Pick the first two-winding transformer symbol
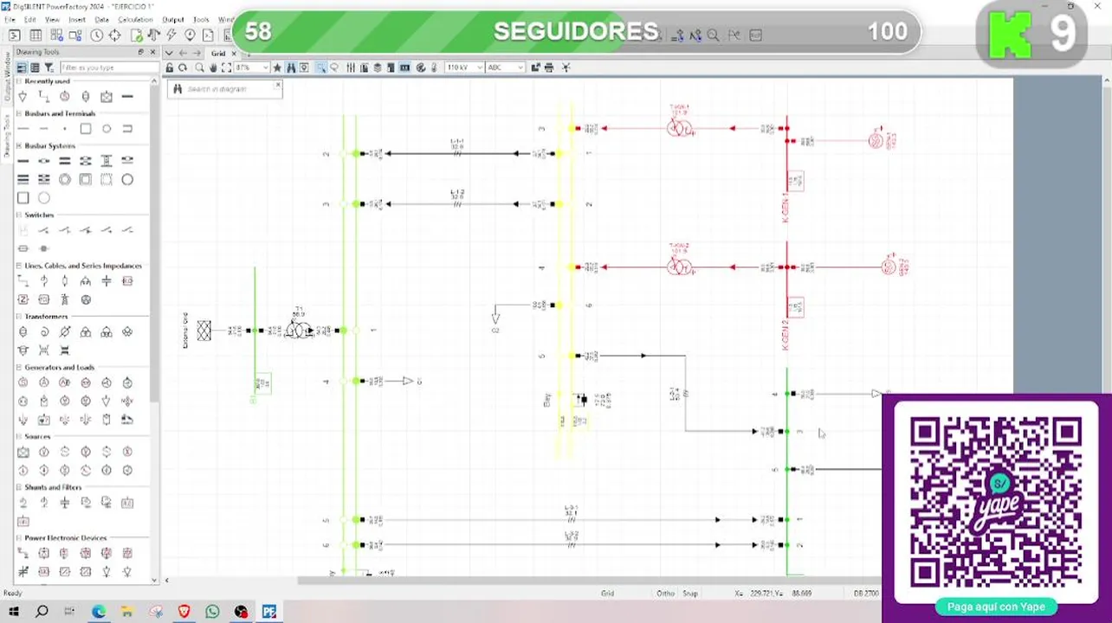 click(x=23, y=332)
